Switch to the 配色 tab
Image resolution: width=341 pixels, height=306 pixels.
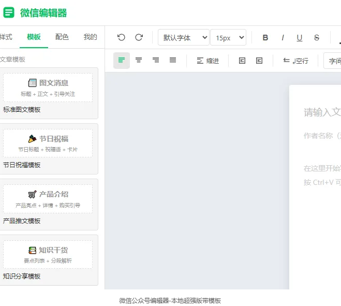[62, 37]
